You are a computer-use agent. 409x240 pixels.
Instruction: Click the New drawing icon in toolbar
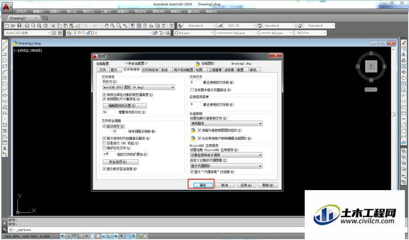pos(7,26)
